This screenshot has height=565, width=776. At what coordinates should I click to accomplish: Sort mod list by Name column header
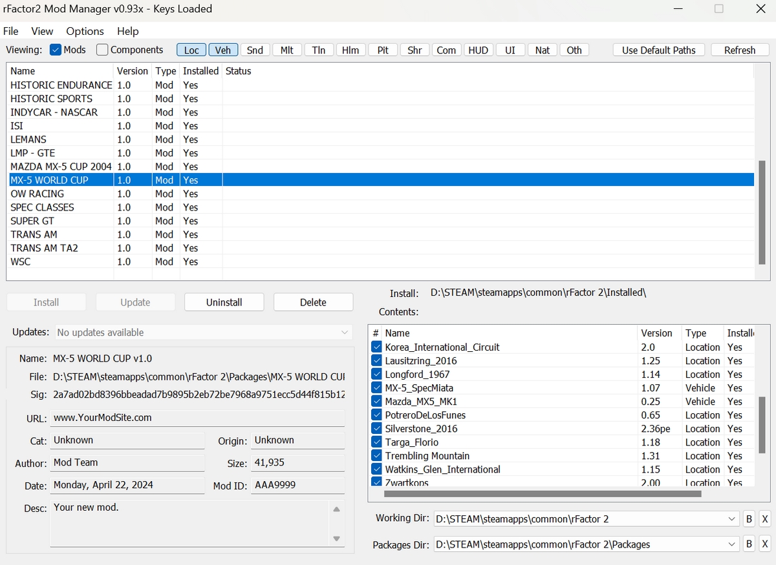point(60,71)
